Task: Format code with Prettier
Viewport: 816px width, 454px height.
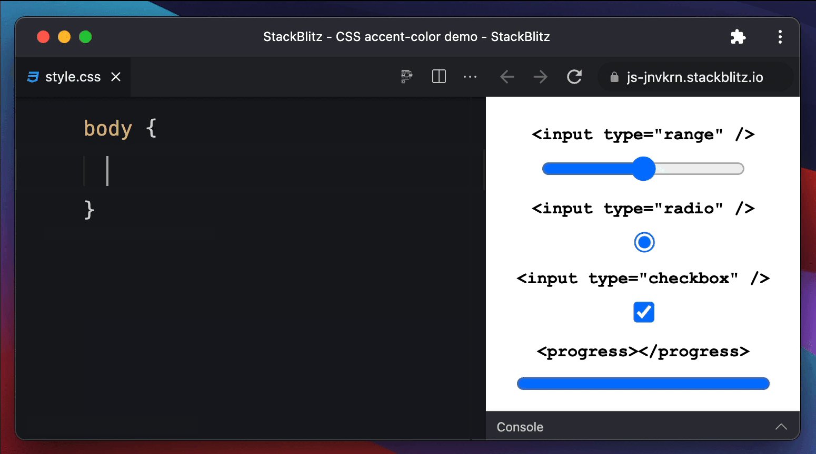Action: click(x=406, y=77)
